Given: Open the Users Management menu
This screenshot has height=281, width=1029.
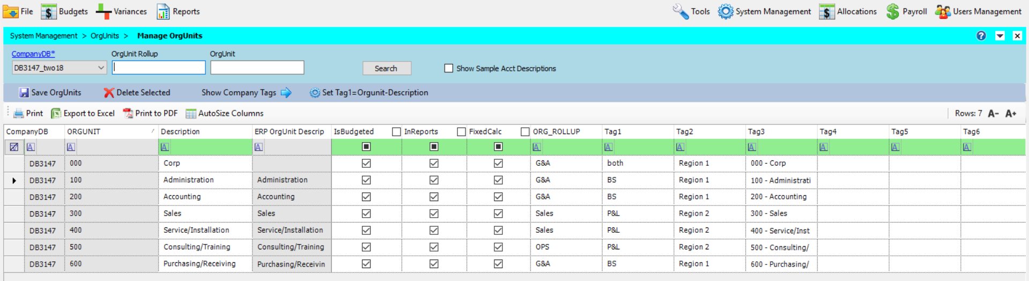Looking at the screenshot, I should [979, 11].
